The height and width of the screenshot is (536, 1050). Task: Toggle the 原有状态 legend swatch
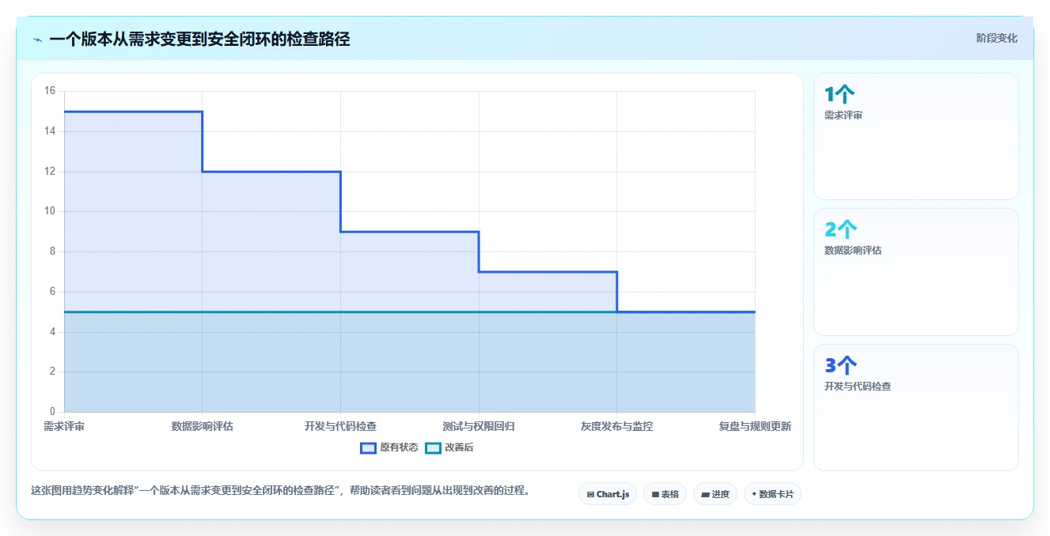(x=368, y=447)
